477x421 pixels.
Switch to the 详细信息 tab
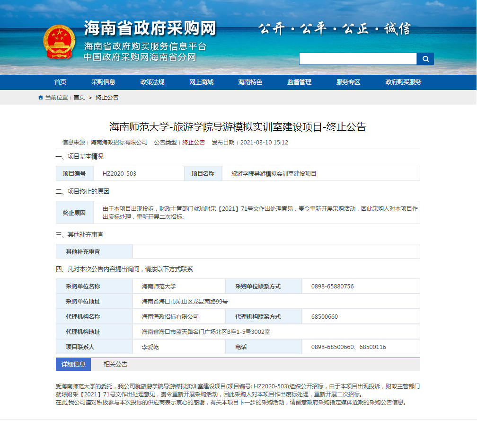[x=73, y=364]
